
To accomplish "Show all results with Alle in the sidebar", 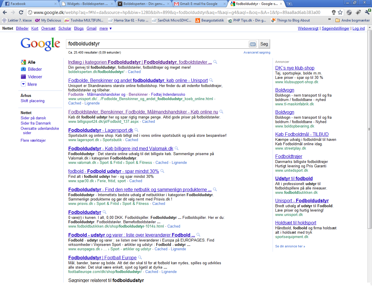I will coord(28,62).
